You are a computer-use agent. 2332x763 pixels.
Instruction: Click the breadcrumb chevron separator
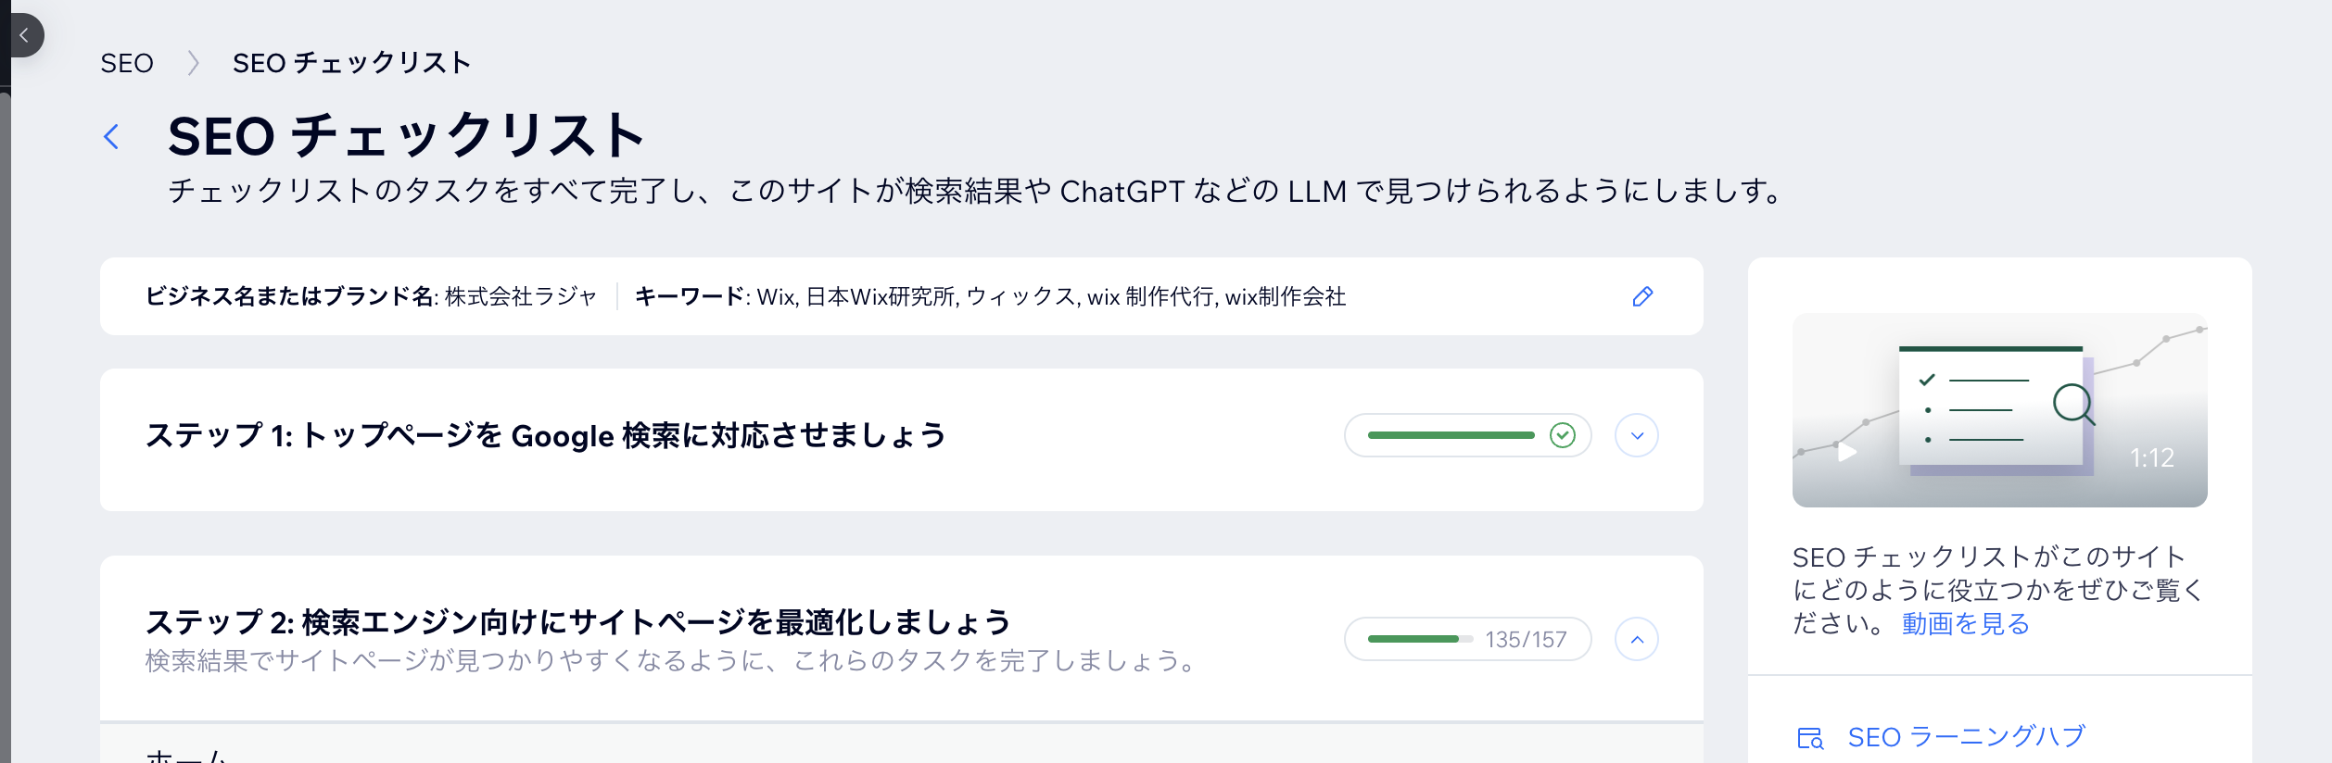pyautogui.click(x=193, y=63)
